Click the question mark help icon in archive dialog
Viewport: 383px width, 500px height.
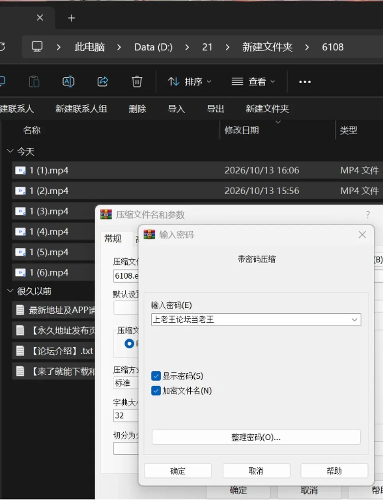coord(368,215)
